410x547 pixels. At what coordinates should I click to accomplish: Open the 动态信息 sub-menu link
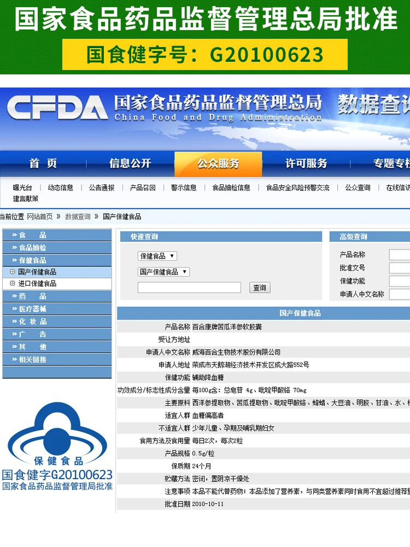coord(60,188)
